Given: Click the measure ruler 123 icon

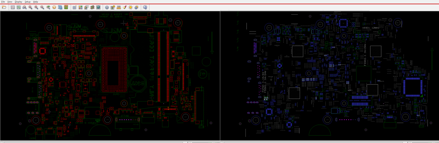Looking at the screenshot, I should tap(119, 7).
